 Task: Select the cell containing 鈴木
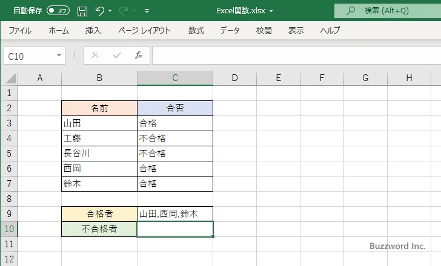pos(99,184)
